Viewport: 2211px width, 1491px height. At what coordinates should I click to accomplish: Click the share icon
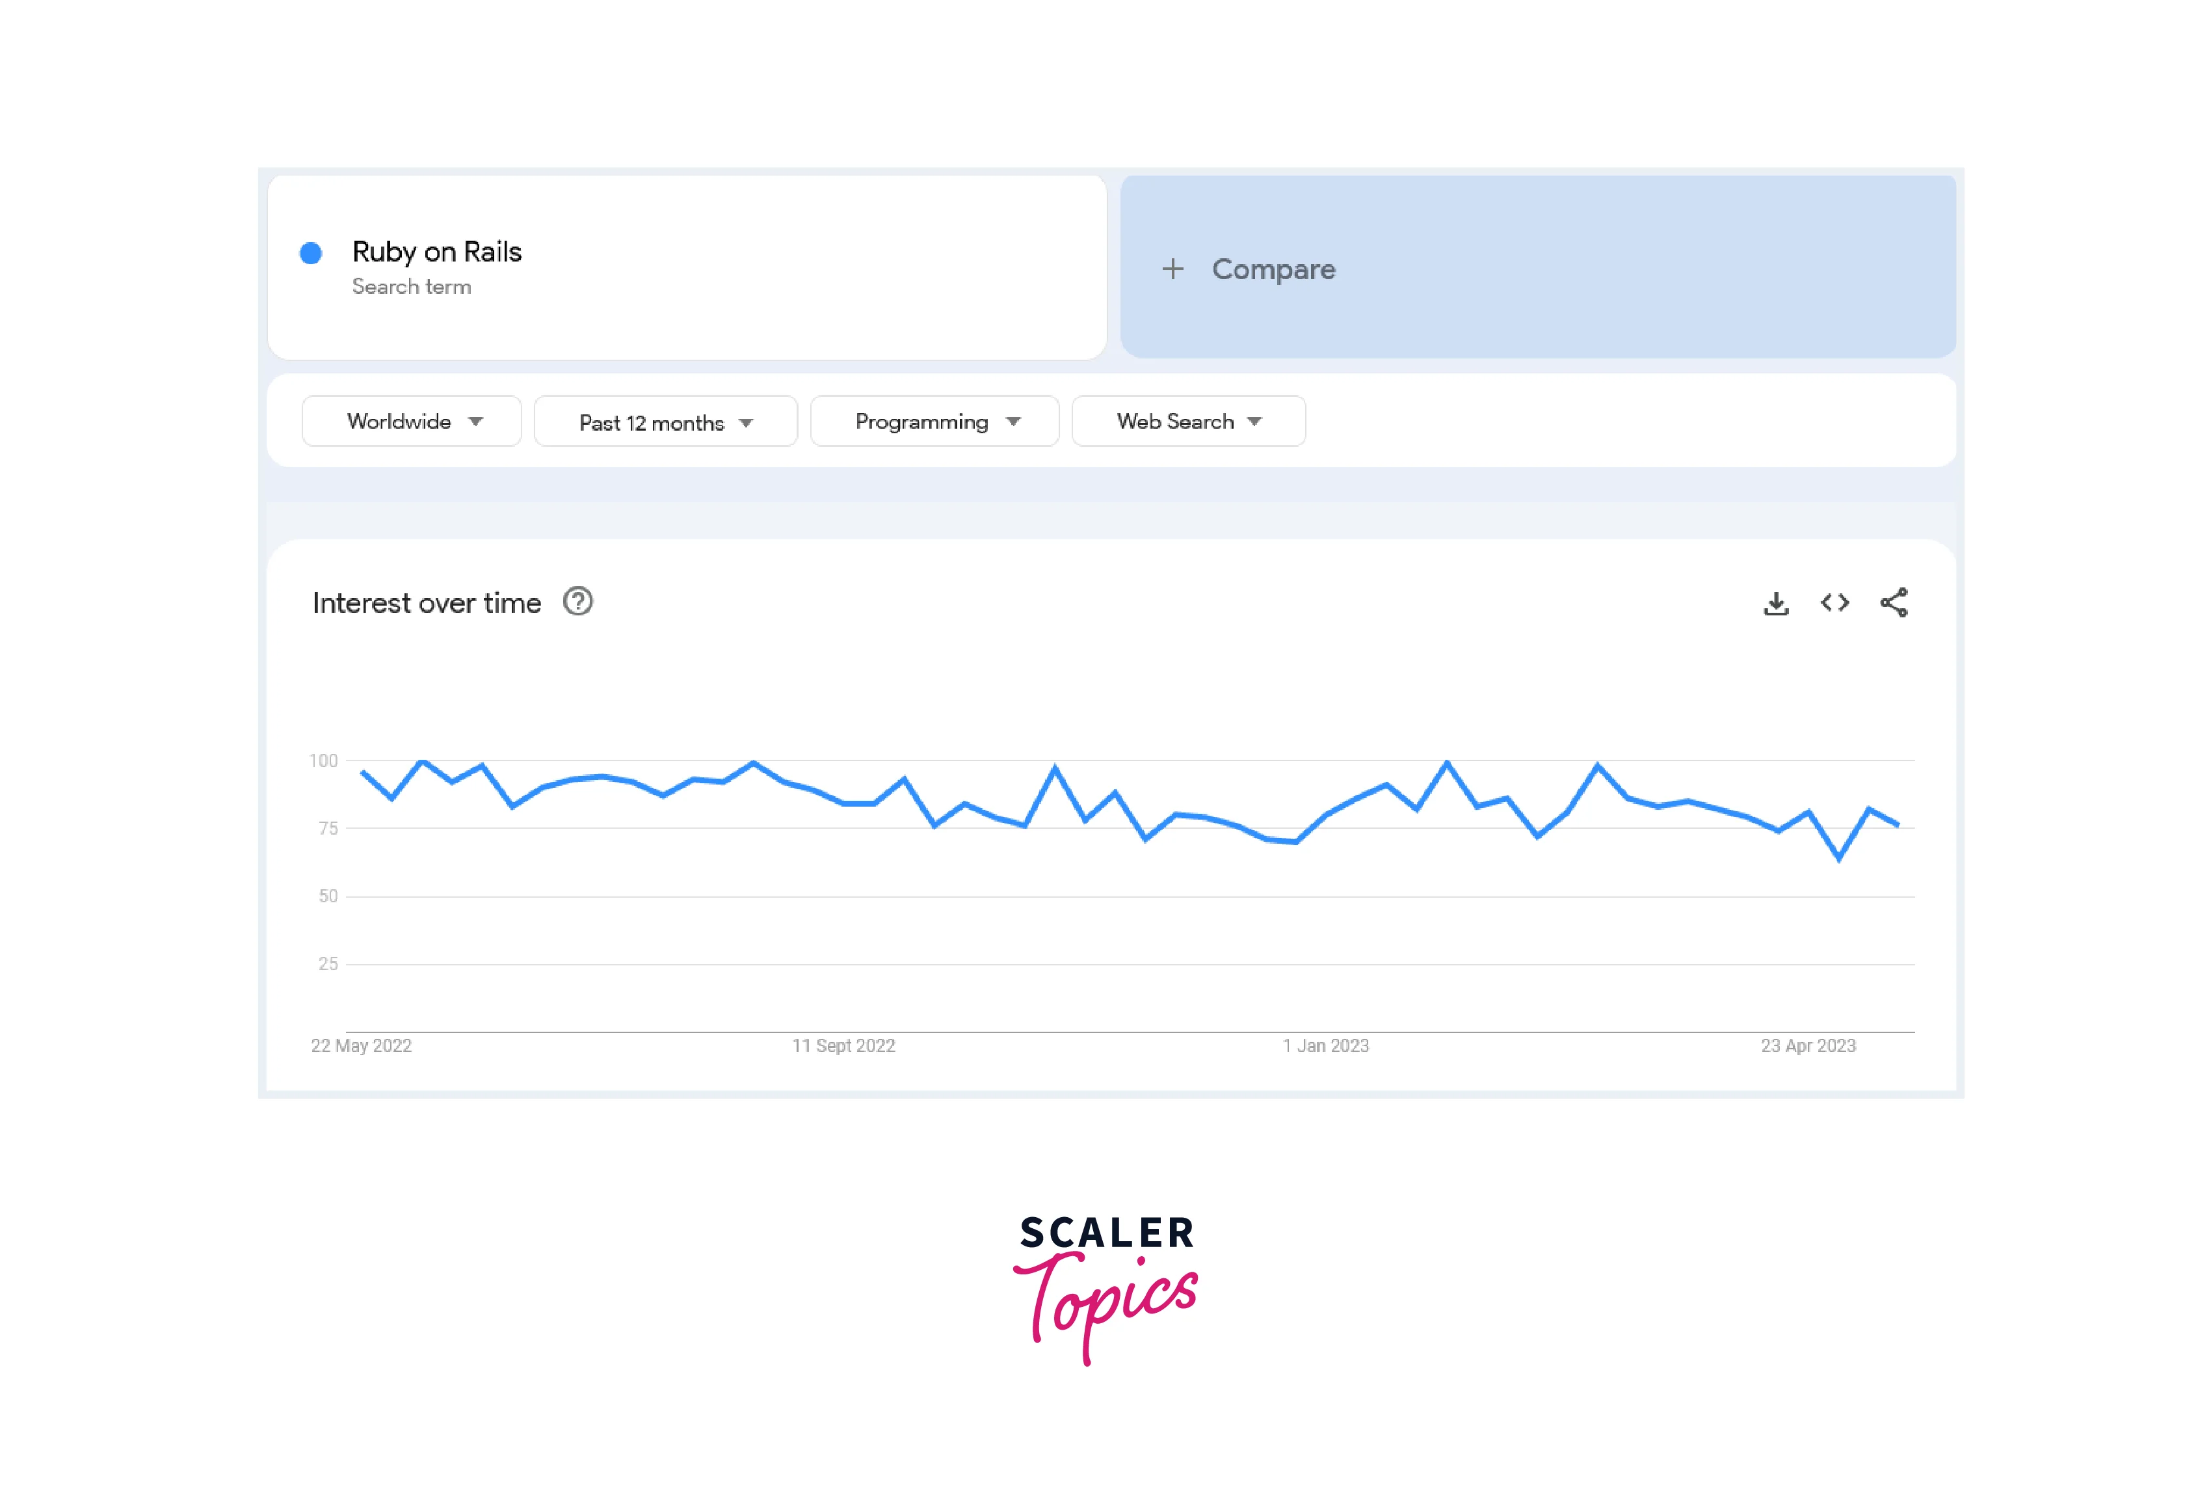coord(1894,603)
